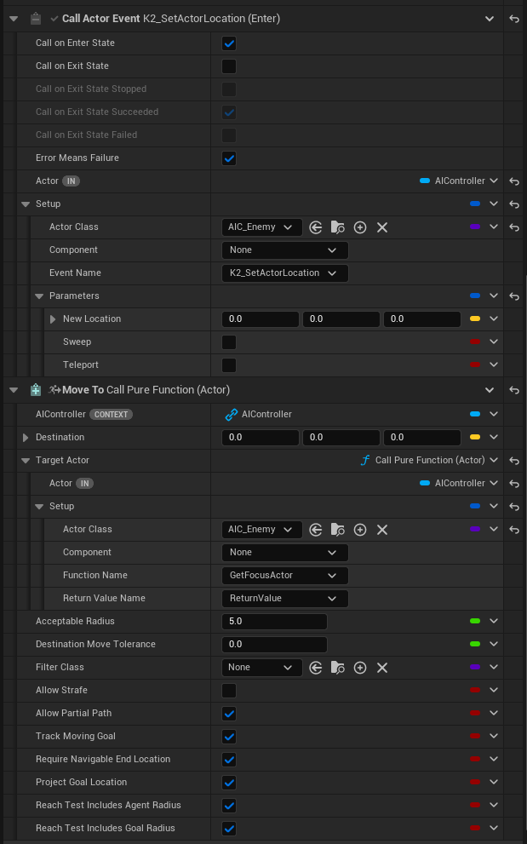527x844 pixels.
Task: Open Event Name K2_SetActorLocation dropdown
Action: tap(284, 273)
